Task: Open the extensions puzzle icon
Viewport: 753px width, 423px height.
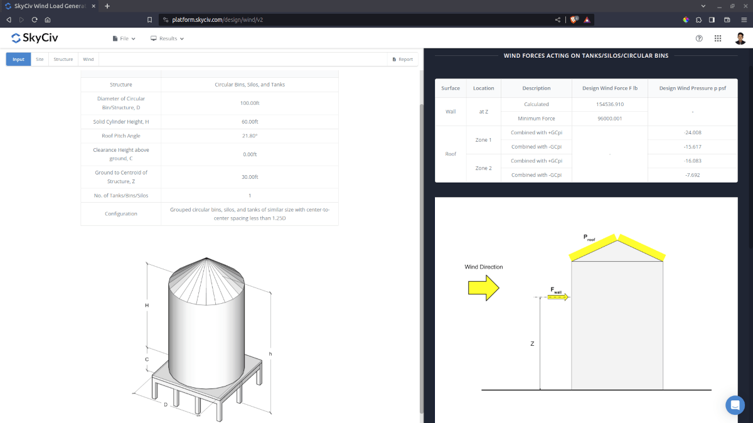Action: click(x=699, y=19)
